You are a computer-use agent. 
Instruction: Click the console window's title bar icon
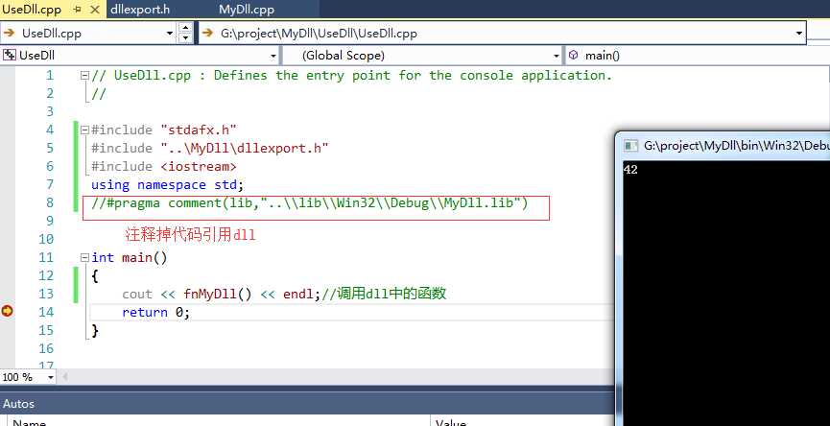click(x=630, y=146)
